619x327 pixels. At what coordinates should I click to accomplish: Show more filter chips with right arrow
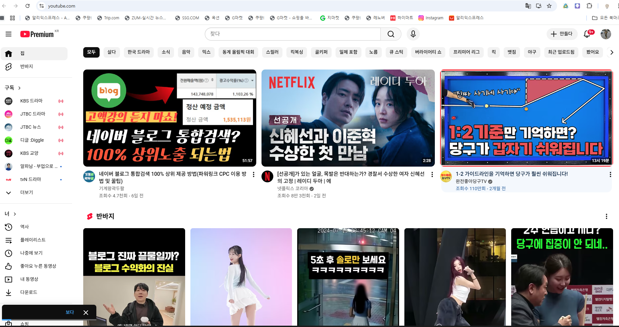click(x=611, y=52)
